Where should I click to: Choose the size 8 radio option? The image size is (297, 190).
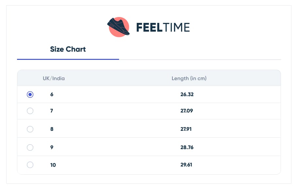click(x=30, y=129)
